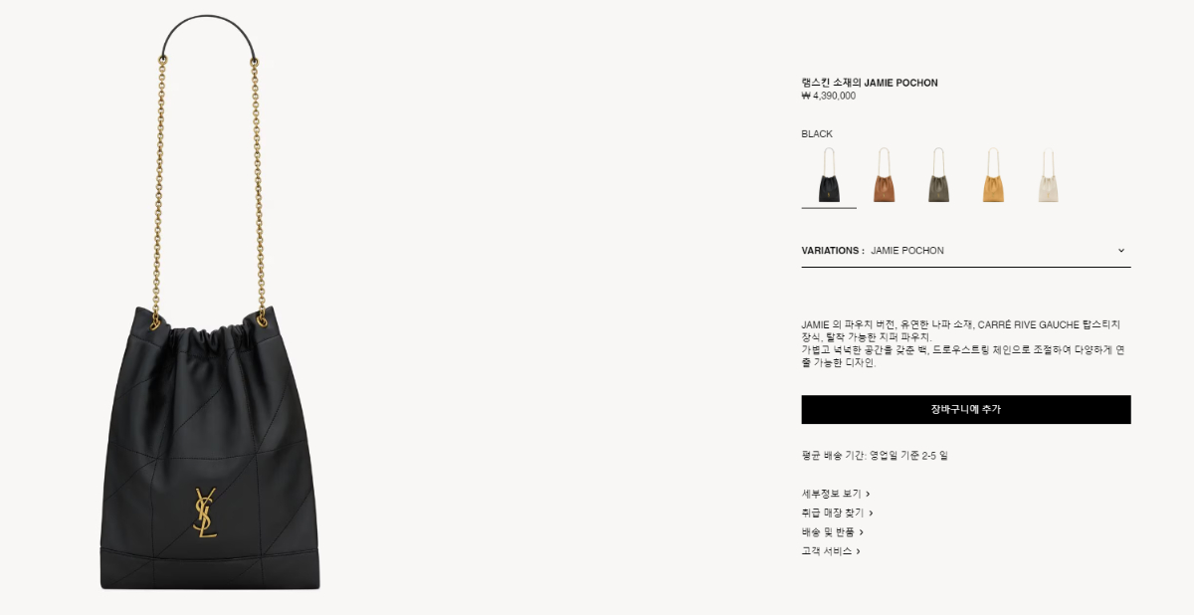Click the arrow icon beside 취급 매장 찾기

point(871,513)
